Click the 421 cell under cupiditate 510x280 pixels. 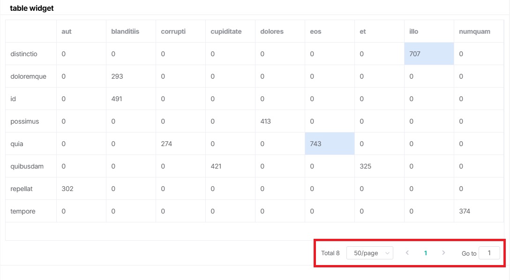pos(216,166)
